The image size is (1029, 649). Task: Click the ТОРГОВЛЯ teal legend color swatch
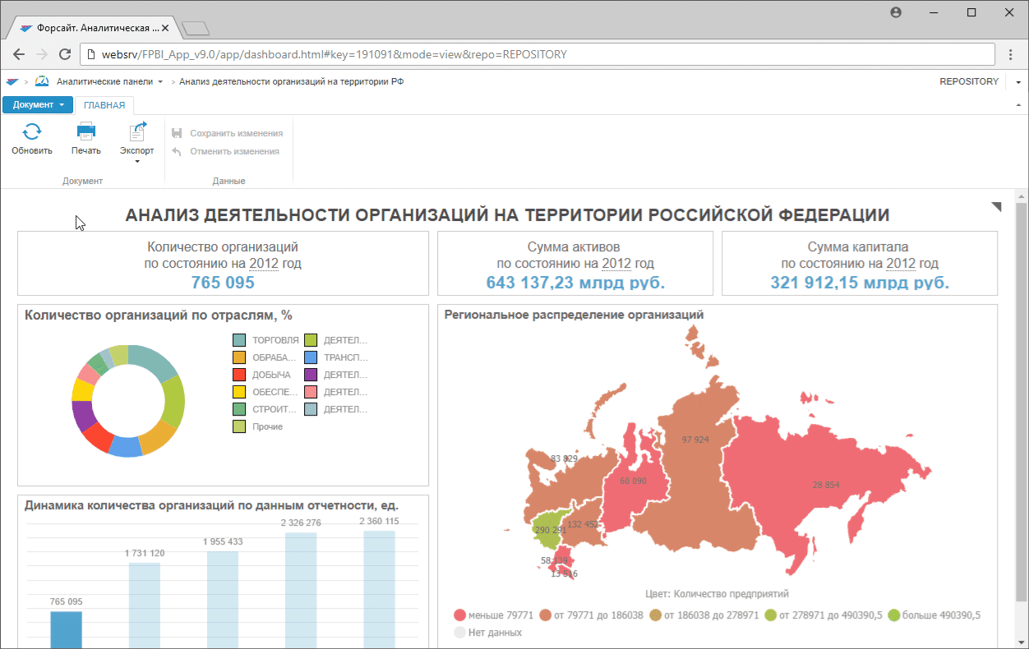(x=239, y=340)
